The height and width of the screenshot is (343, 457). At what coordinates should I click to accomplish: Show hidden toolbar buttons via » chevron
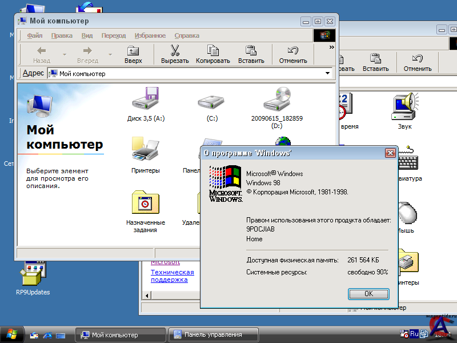332,48
